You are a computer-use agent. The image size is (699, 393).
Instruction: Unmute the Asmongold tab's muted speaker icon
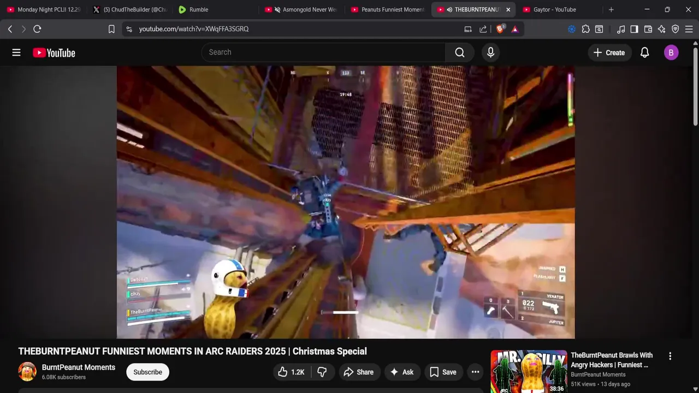(277, 9)
